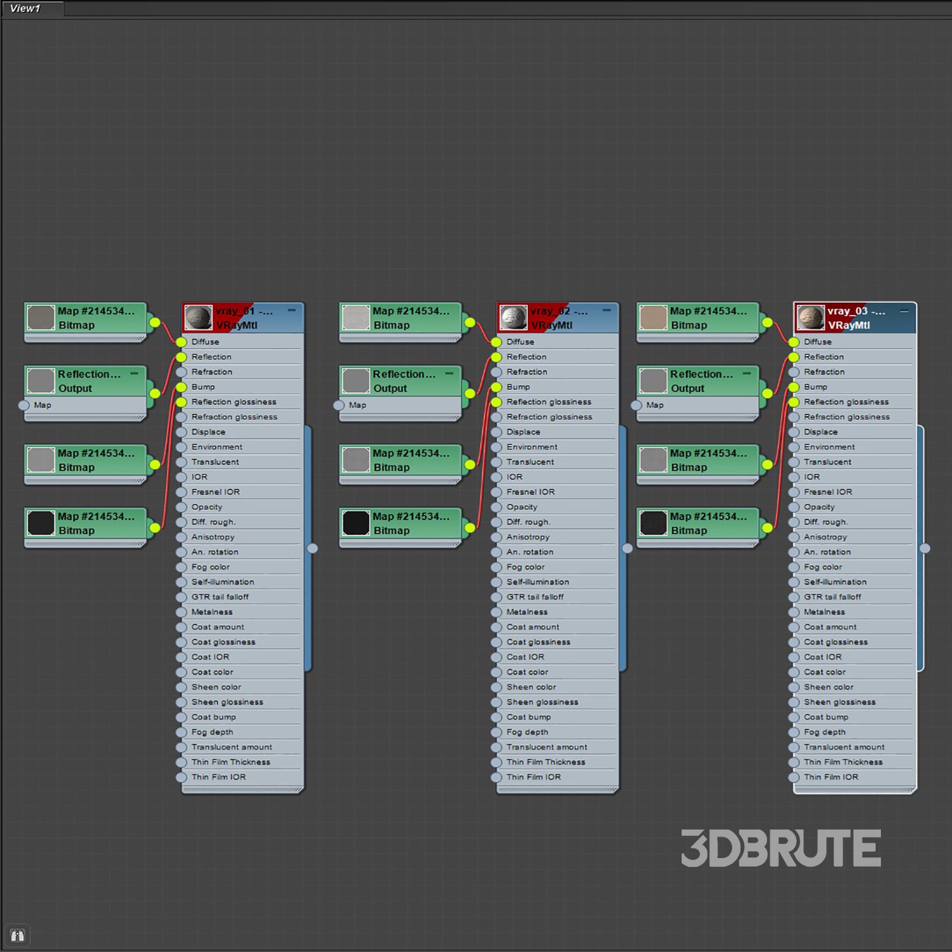Click output socket of black bitmap beside vray_02
The width and height of the screenshot is (952, 952).
[470, 528]
